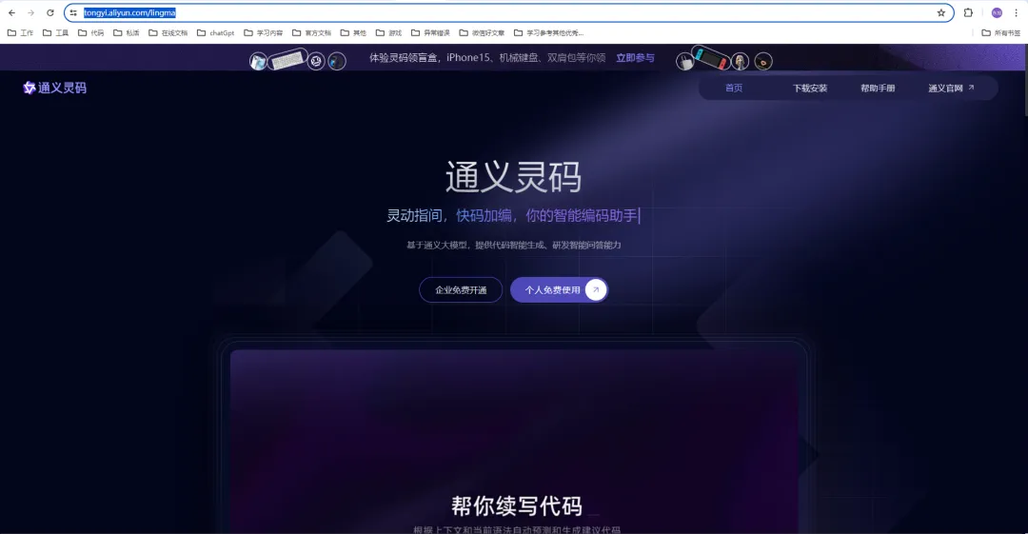1028x534 pixels.
Task: Open the 官方文档 bookmark folder
Action: pos(312,32)
